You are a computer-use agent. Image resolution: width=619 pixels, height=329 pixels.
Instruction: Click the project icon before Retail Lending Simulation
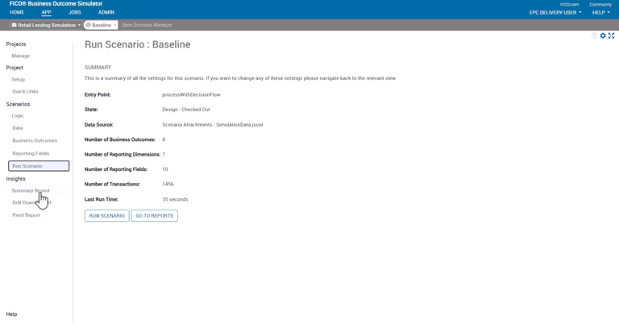tap(14, 25)
